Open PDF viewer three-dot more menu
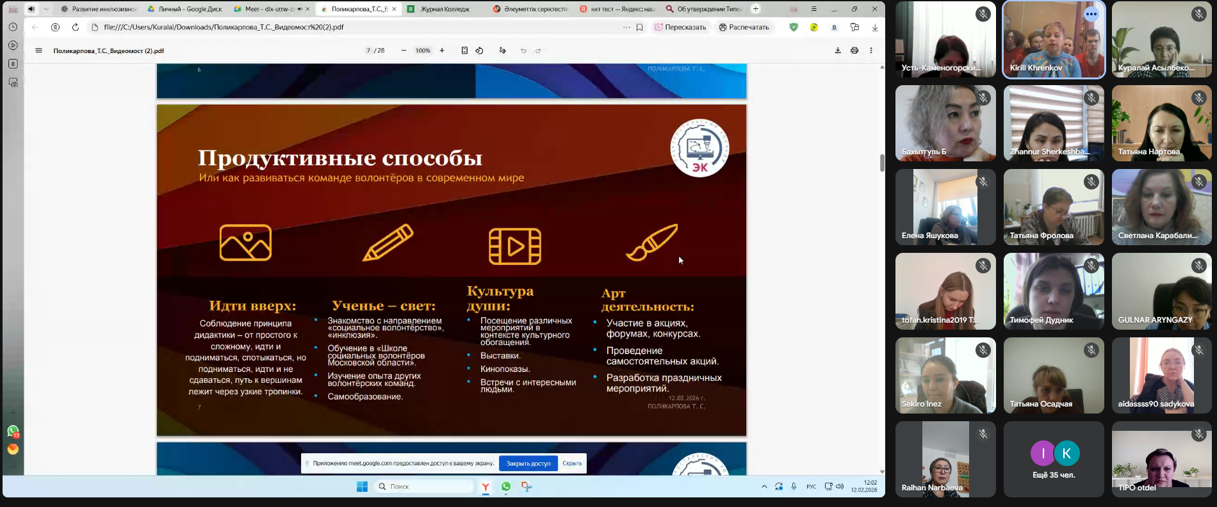 point(871,51)
